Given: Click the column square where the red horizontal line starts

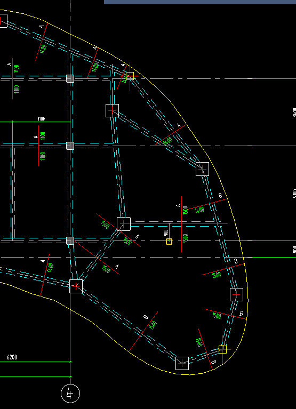Looking at the screenshot, I should click(124, 224).
